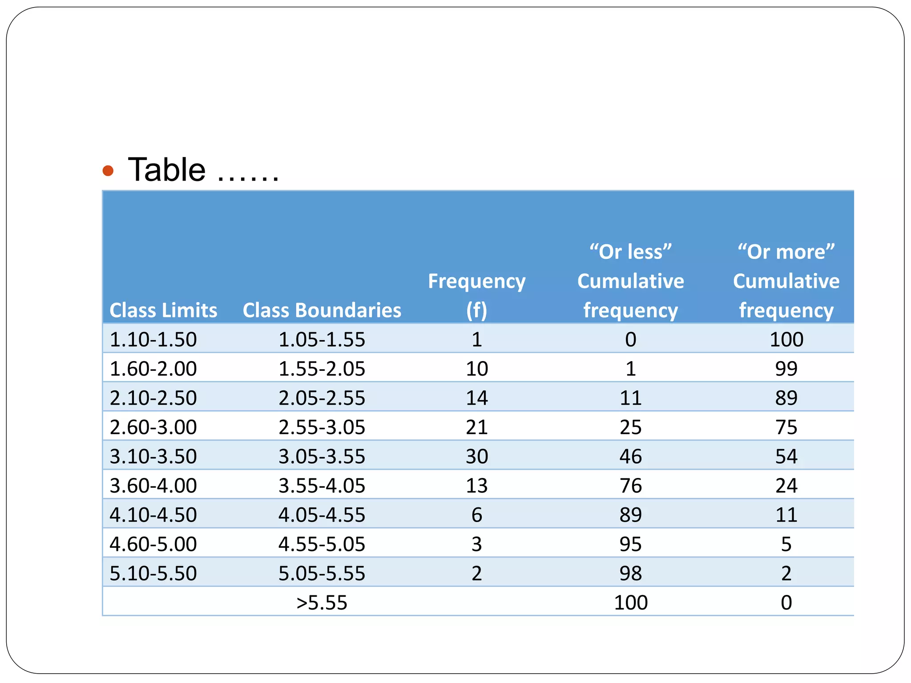
Task: Select frequency value 3 in 4.60-5.00 row
Action: point(477,544)
